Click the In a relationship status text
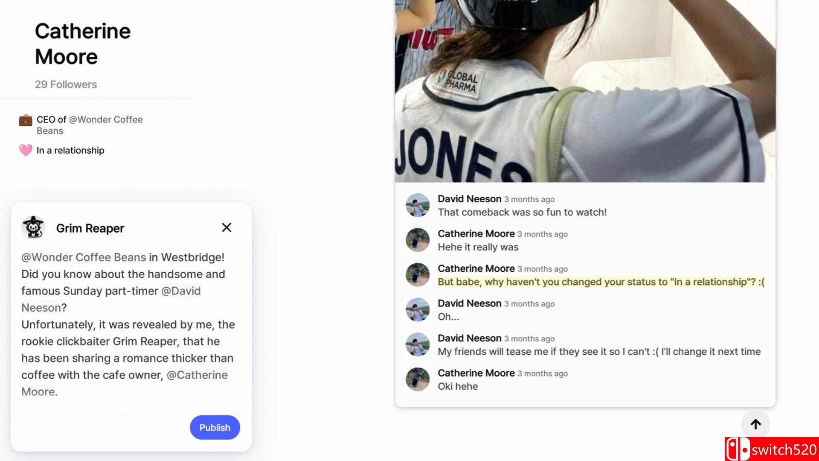The width and height of the screenshot is (819, 461). 70,150
